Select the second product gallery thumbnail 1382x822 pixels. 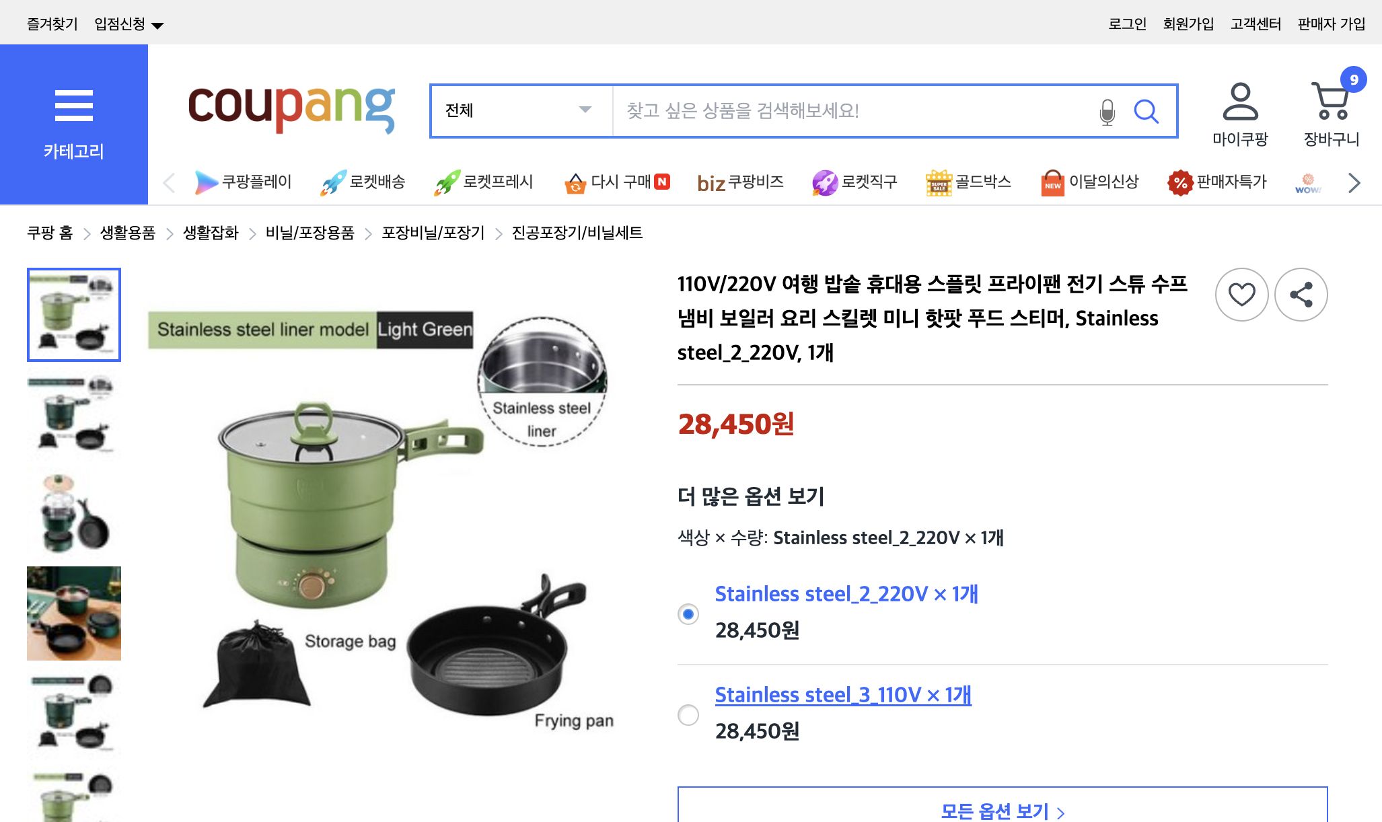click(73, 414)
